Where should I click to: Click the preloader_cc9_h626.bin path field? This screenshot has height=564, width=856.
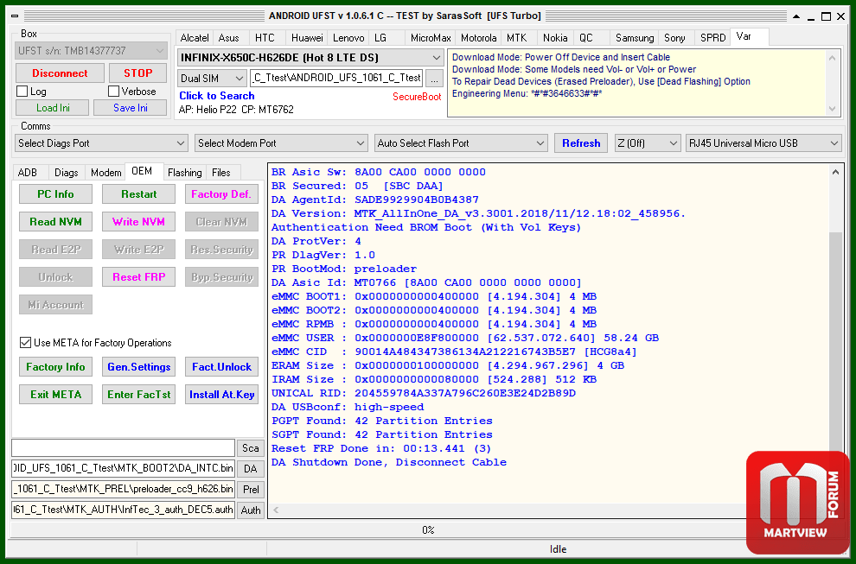click(x=124, y=489)
